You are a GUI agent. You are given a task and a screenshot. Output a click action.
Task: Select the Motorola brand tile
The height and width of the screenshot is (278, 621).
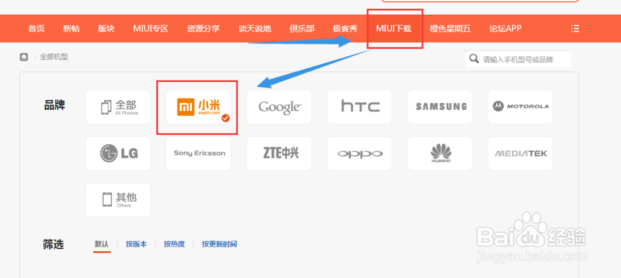pyautogui.click(x=520, y=107)
